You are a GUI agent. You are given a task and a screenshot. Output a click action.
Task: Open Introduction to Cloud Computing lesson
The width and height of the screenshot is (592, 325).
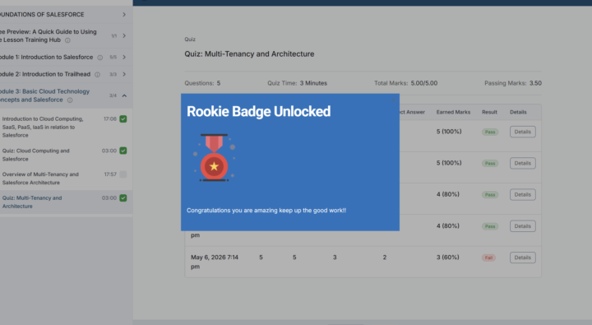(x=43, y=127)
